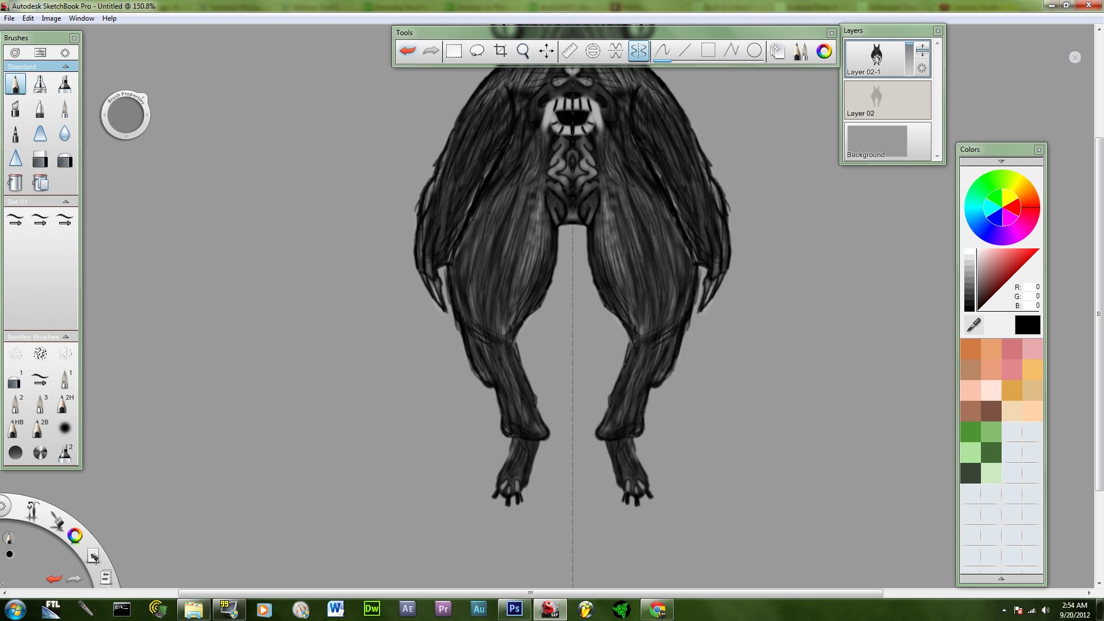The width and height of the screenshot is (1104, 621).
Task: Toggle Layers editor window icon
Action: (777, 51)
